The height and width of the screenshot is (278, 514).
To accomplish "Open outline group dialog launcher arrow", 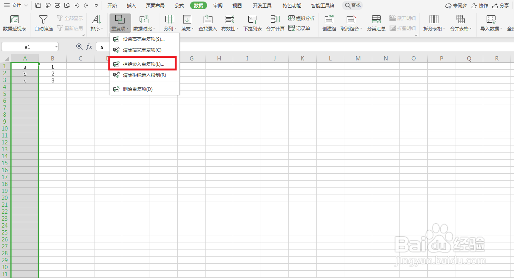I will [416, 35].
